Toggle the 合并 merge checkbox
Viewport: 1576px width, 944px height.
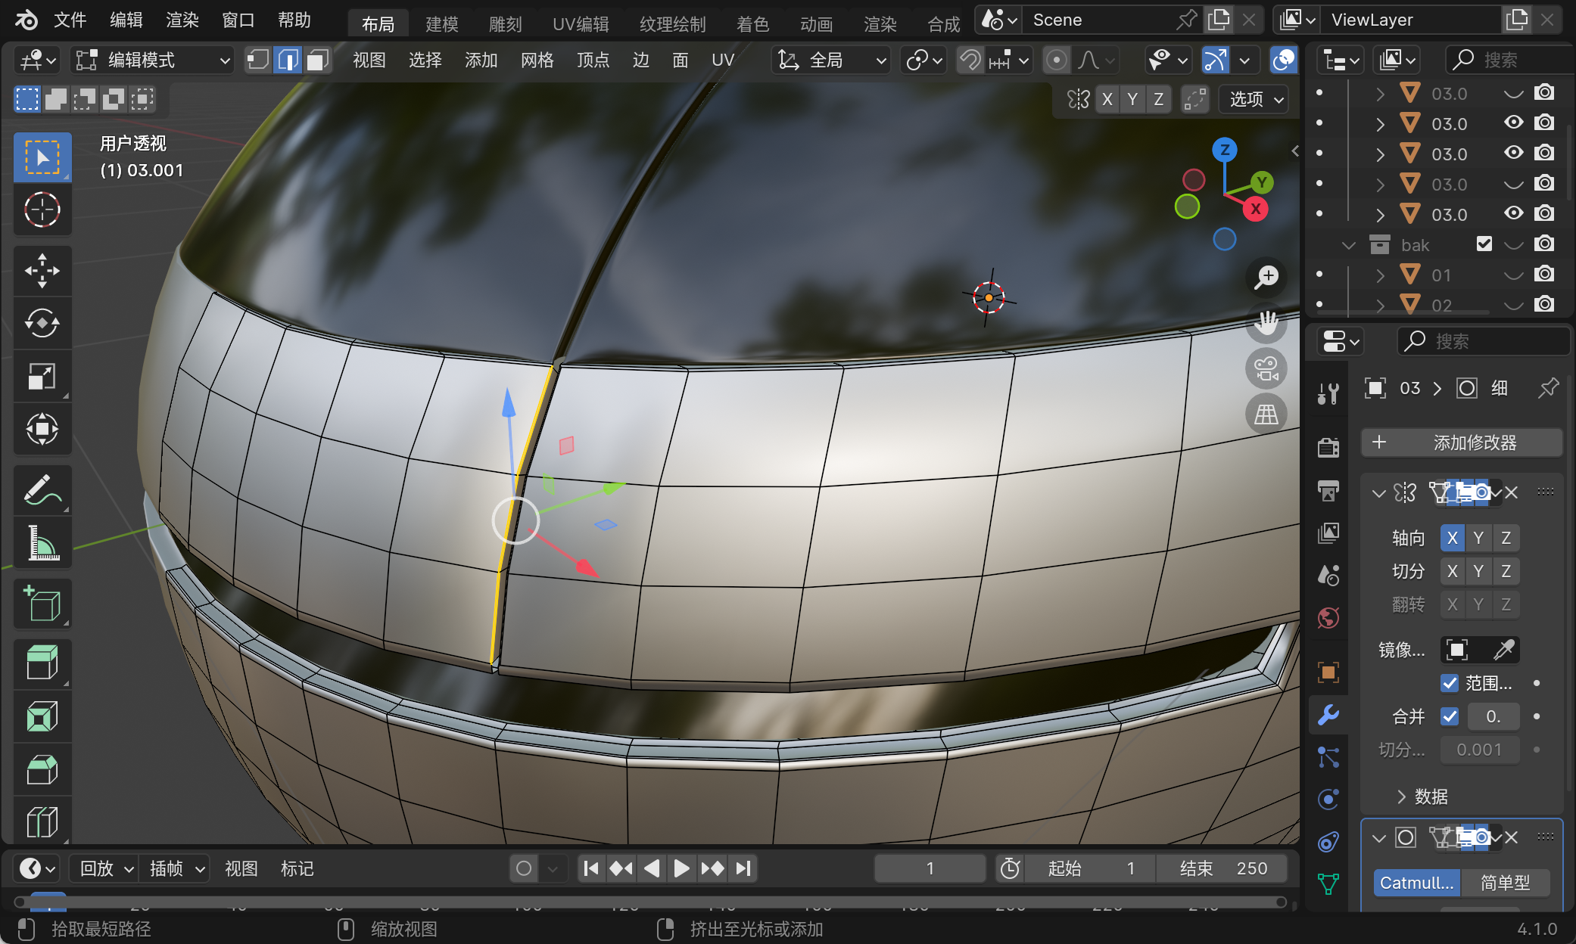(1450, 716)
